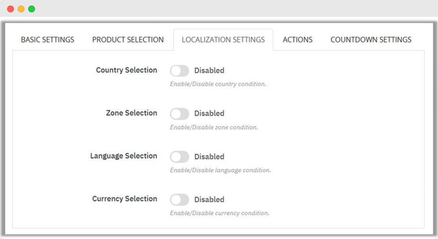
Task: Enable the Currency Selection toggle
Action: click(180, 200)
